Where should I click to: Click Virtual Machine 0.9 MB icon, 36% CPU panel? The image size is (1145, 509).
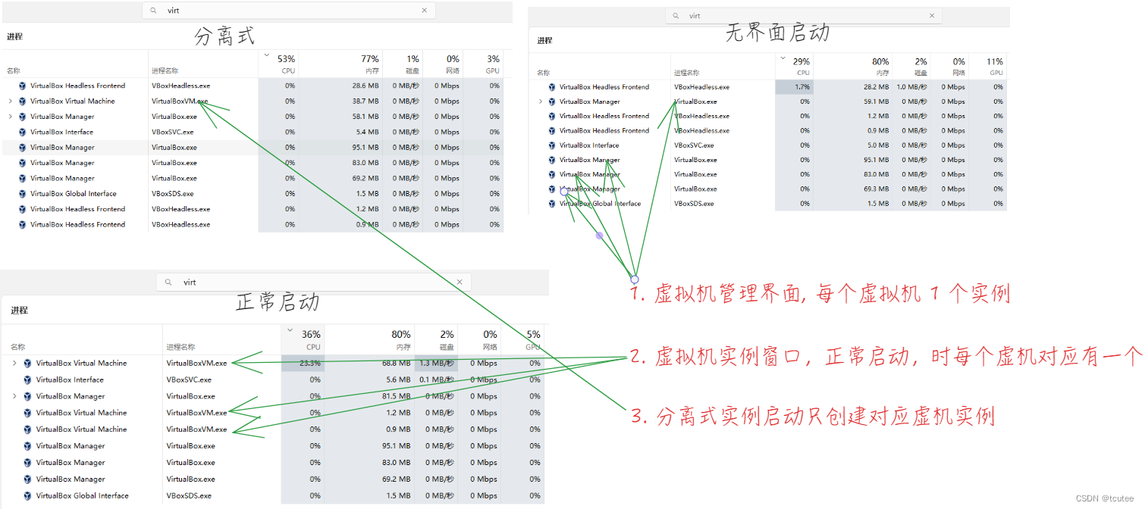point(28,429)
